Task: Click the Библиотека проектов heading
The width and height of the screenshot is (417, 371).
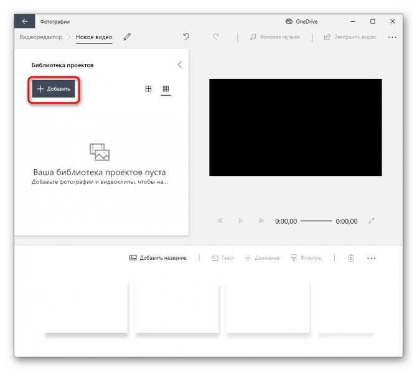Action: pos(62,65)
